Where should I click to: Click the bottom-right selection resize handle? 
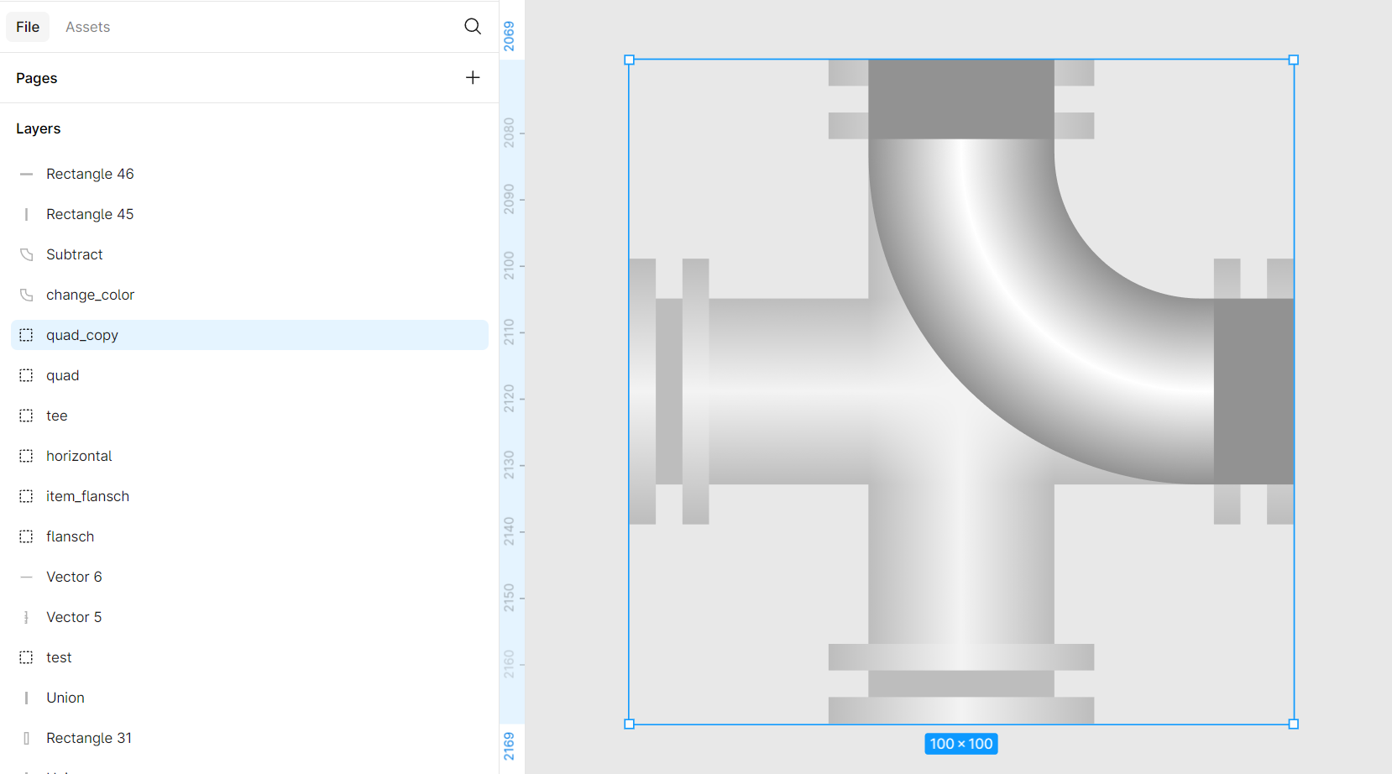[1294, 724]
